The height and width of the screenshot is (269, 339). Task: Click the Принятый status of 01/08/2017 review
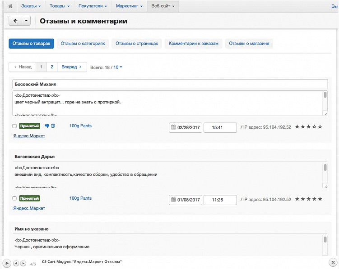(30, 198)
